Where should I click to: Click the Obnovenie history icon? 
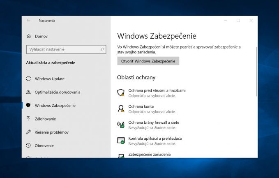pos(28,146)
